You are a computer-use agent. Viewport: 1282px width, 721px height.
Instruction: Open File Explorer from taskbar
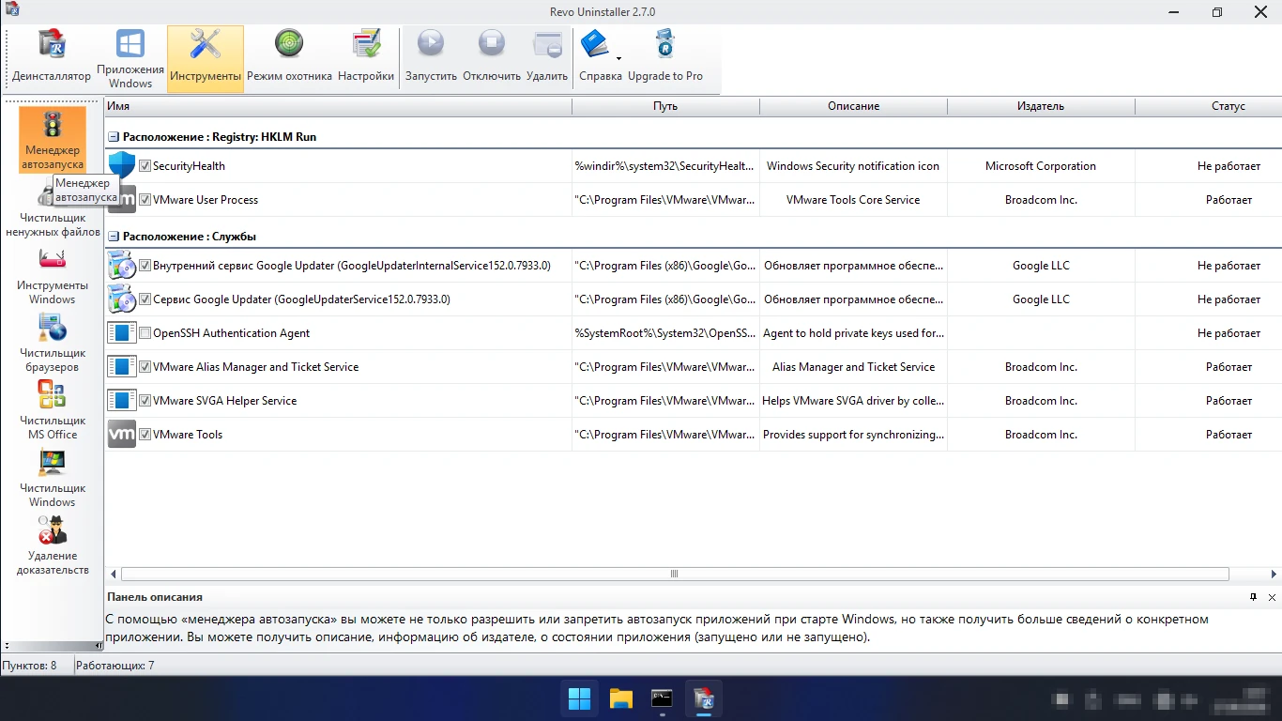point(621,698)
